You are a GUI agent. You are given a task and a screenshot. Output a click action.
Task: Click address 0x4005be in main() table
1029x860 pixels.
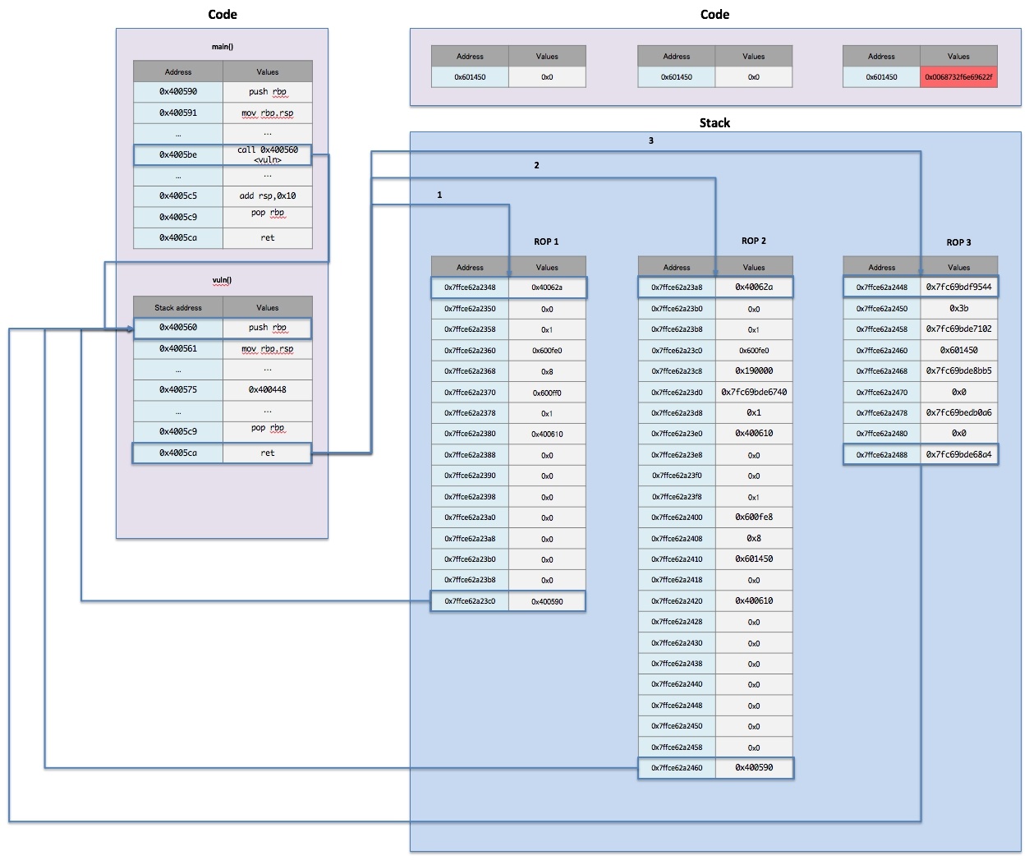pos(178,154)
